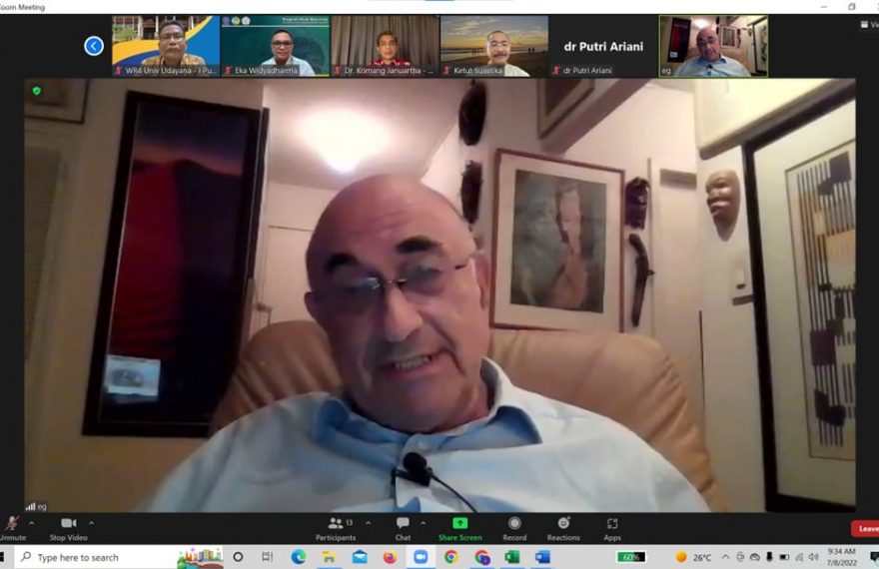Open Google Chrome from the taskbar
This screenshot has height=569, width=879.
pyautogui.click(x=450, y=557)
